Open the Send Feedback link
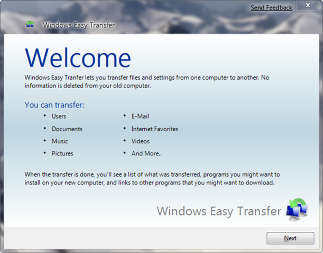 click(x=271, y=8)
